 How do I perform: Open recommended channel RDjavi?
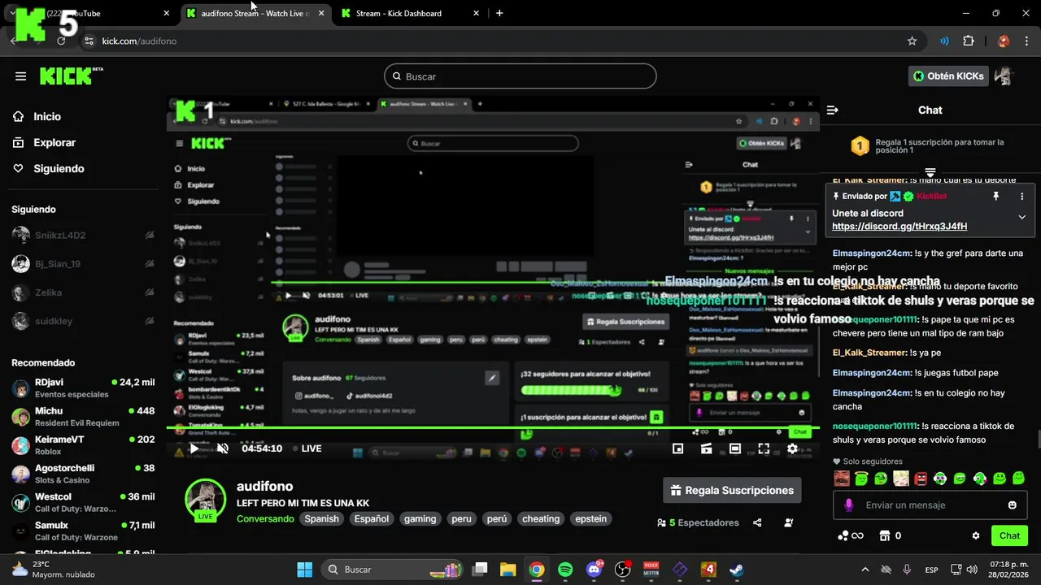(83, 388)
